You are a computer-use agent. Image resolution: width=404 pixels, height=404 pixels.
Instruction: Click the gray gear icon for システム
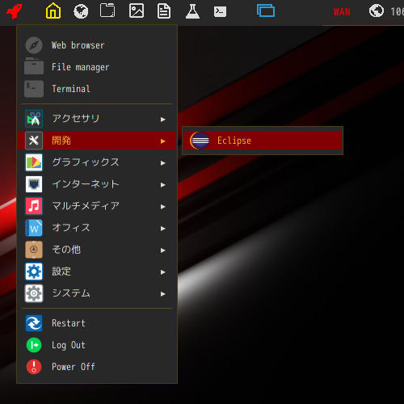pos(34,293)
